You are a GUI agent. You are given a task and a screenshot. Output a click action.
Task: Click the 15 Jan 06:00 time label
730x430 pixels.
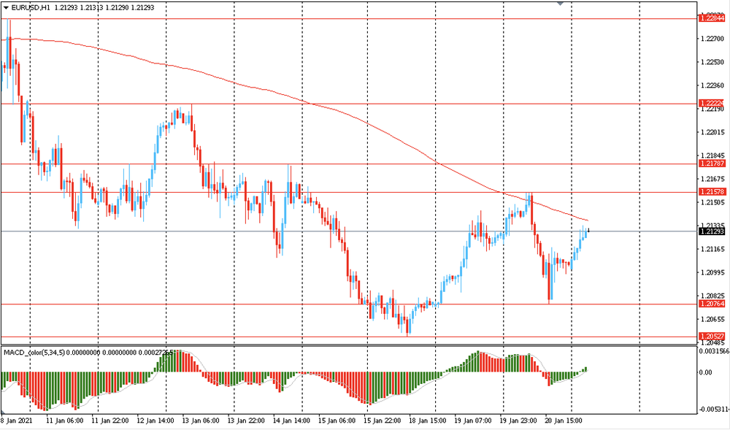pos(337,421)
